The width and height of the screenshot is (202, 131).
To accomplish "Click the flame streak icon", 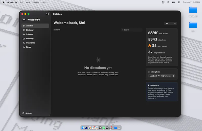I will point(149,46).
